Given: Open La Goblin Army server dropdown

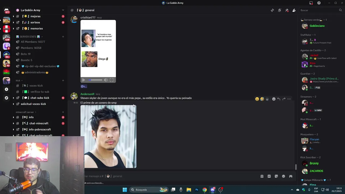Looking at the screenshot, I should [x=40, y=10].
